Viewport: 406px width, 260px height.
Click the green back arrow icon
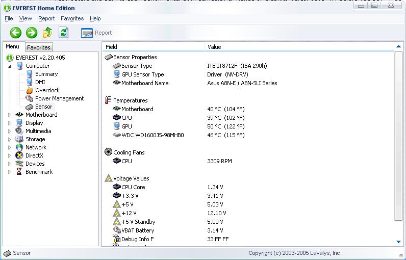click(16, 33)
